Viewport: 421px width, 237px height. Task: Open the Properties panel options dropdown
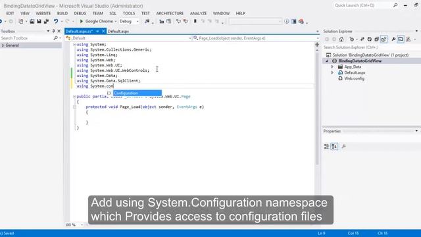(416, 131)
